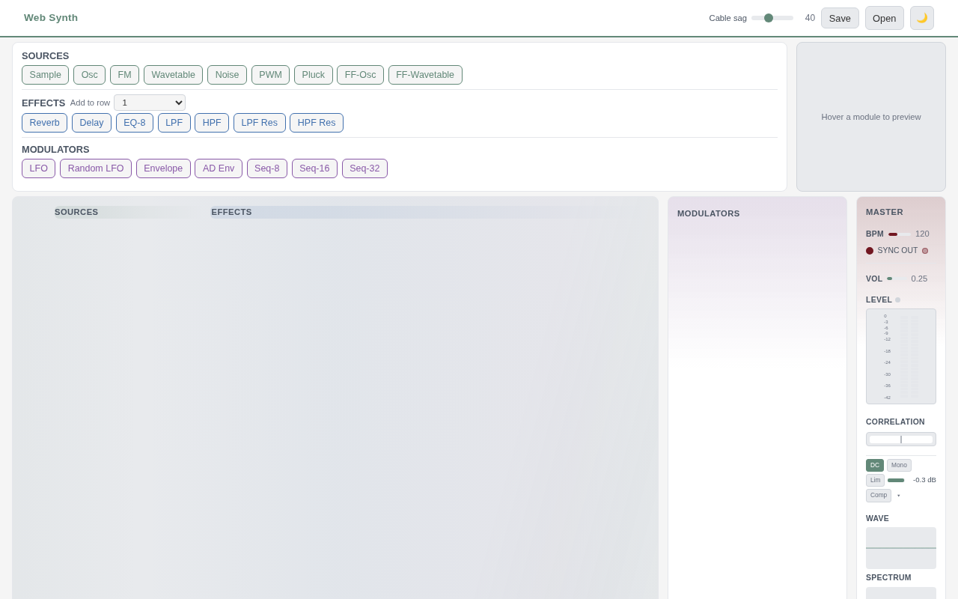The height and width of the screenshot is (599, 958).
Task: Add a Seq-8 modulator
Action: pos(266,168)
